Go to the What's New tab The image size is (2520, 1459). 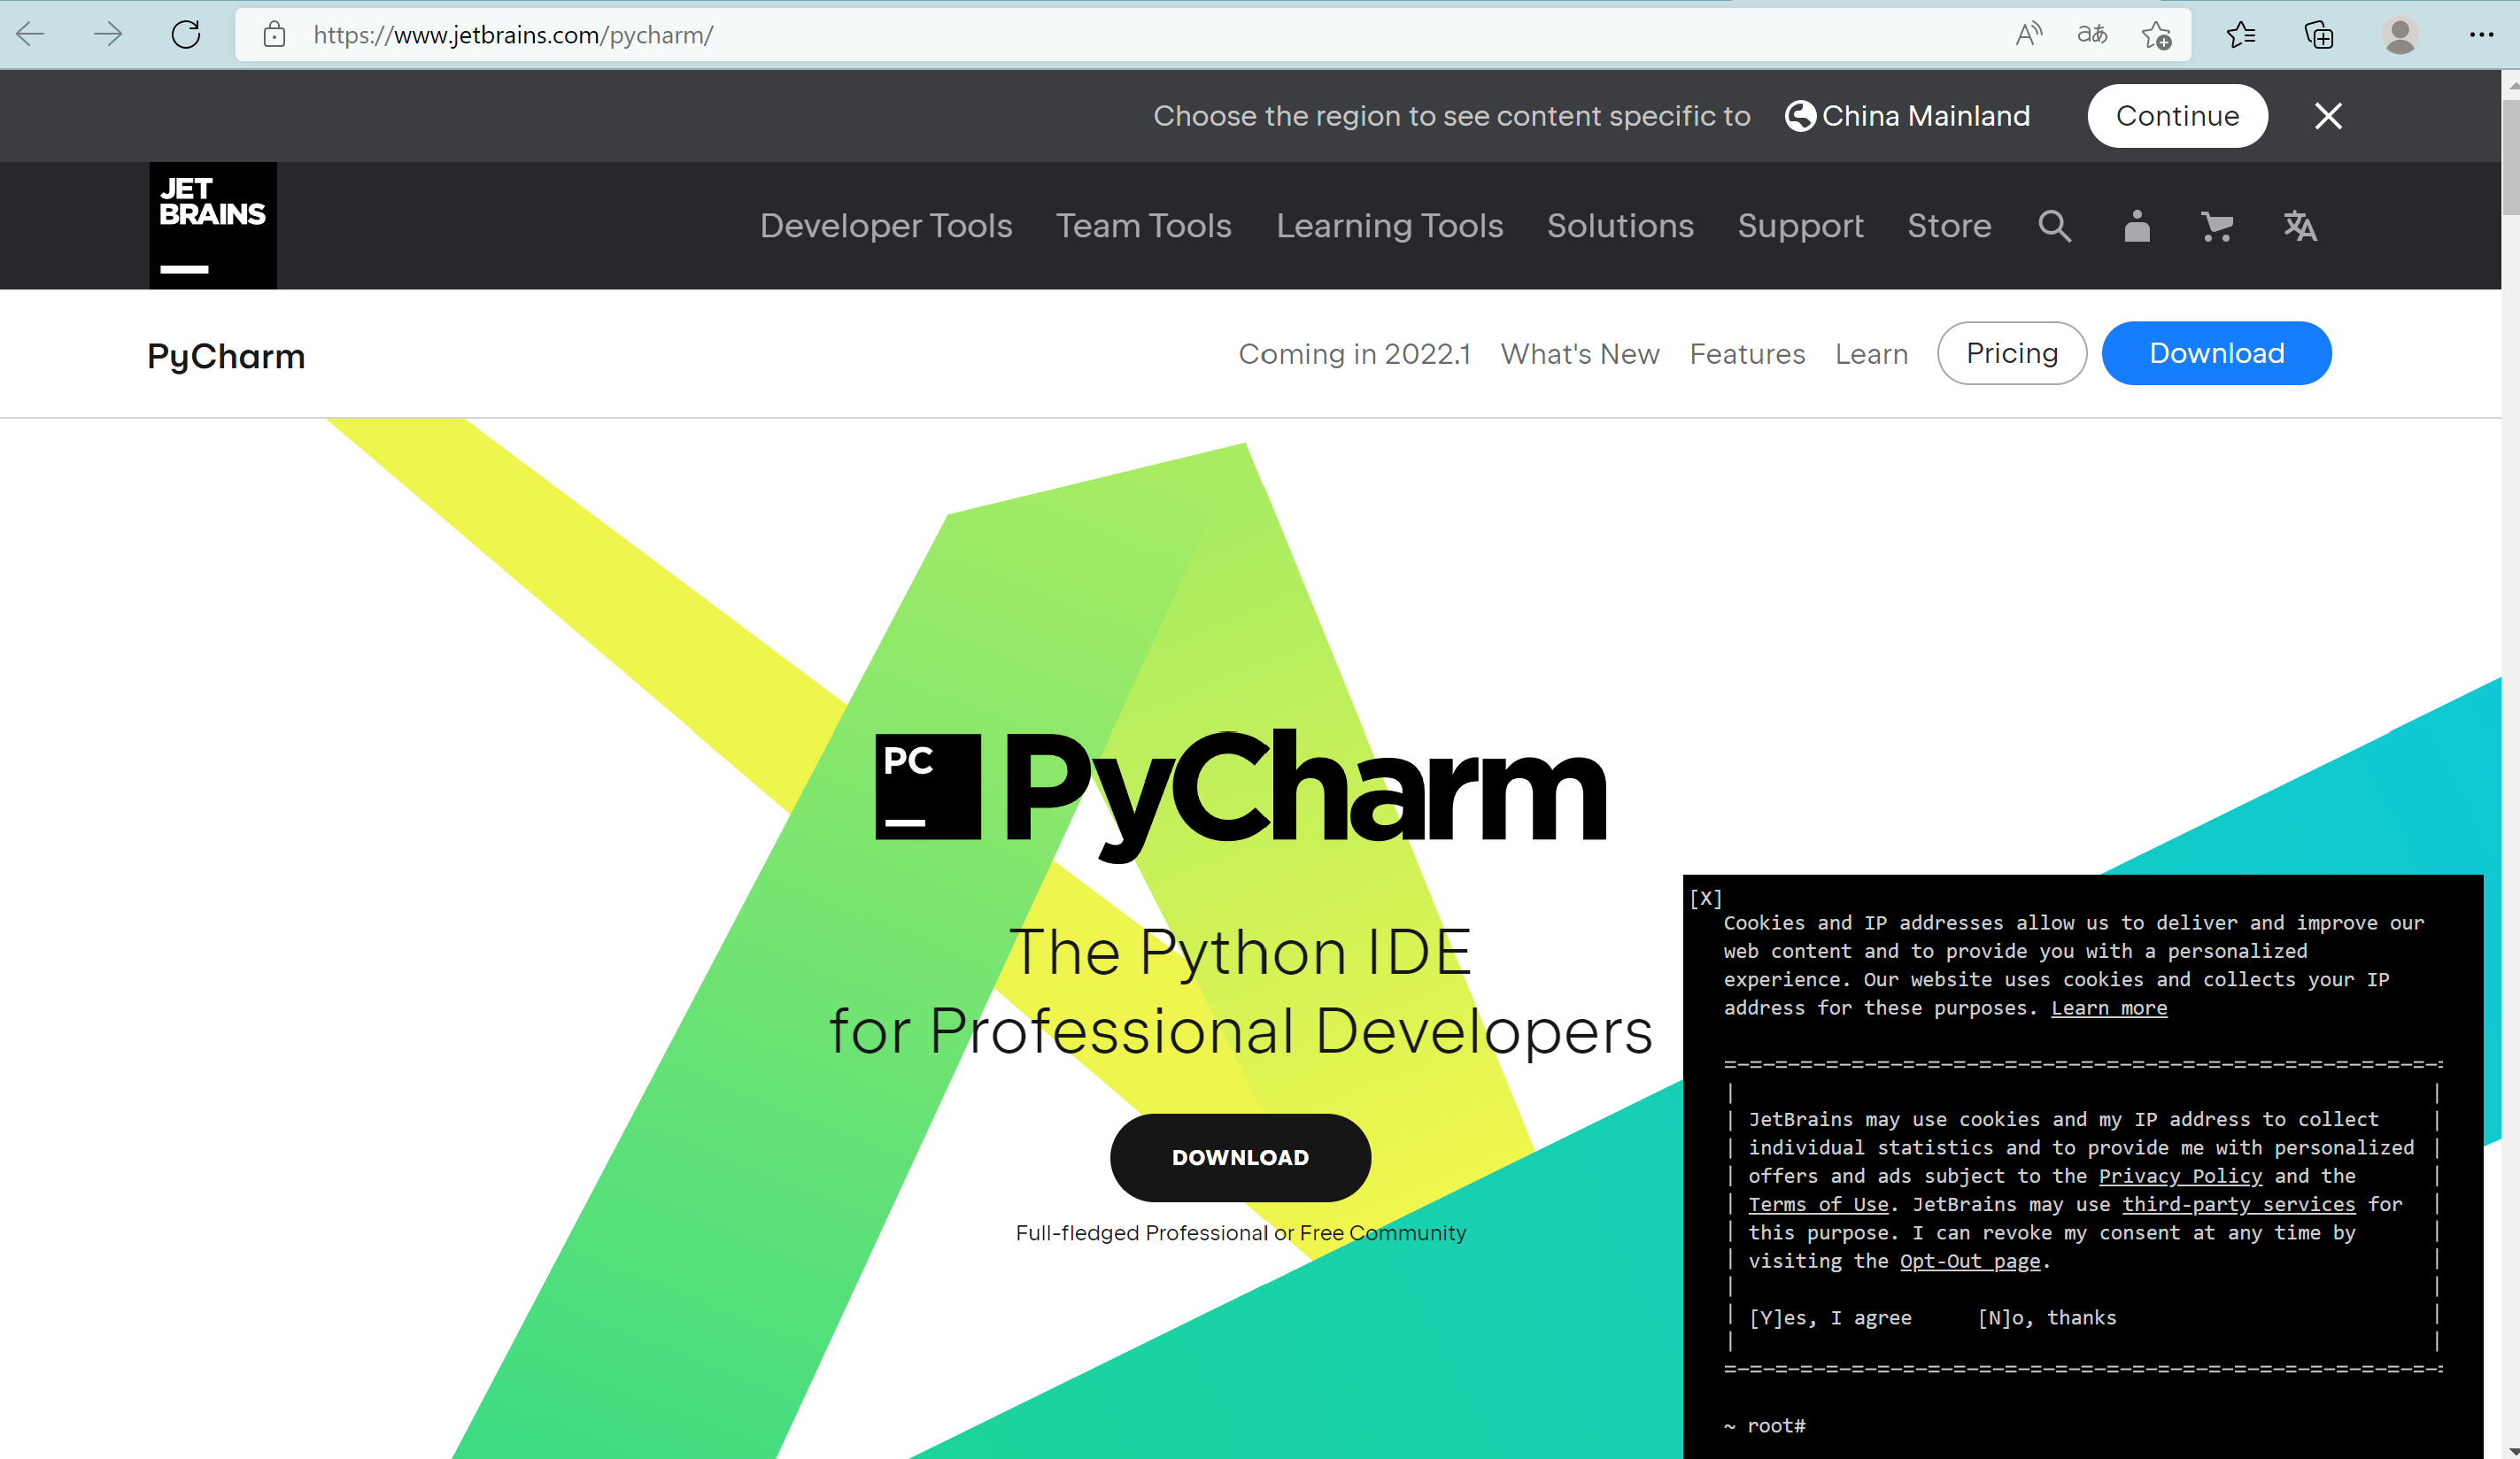(x=1579, y=354)
